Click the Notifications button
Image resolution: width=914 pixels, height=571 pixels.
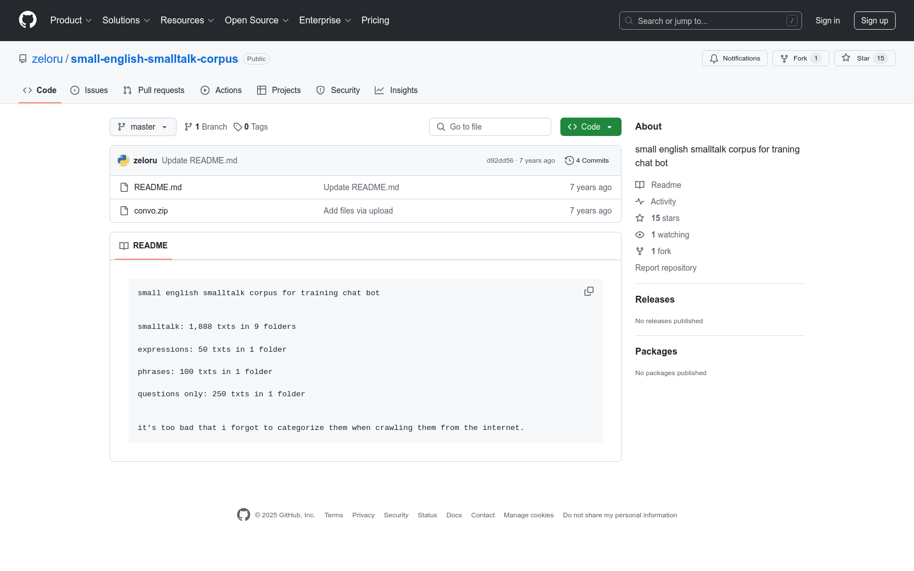pos(735,58)
